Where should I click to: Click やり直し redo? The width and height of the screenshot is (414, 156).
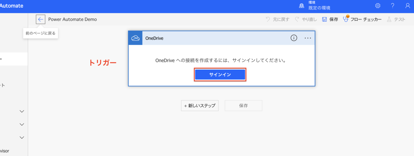[306, 19]
